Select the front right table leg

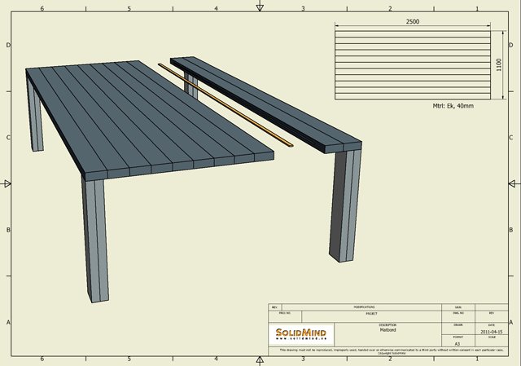[345, 205]
